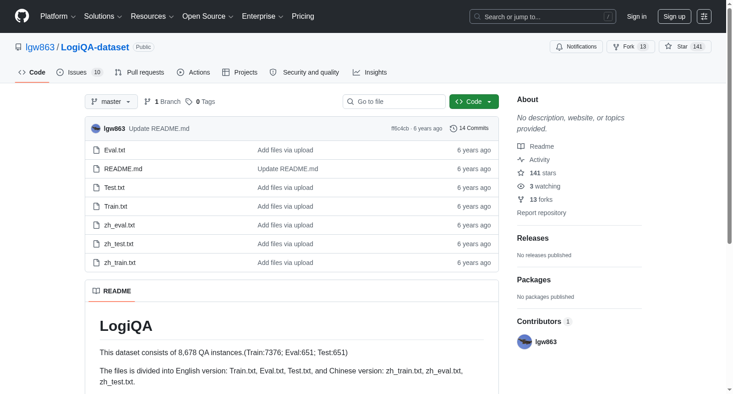Open the Security and quality tab
The image size is (733, 394).
click(305, 72)
